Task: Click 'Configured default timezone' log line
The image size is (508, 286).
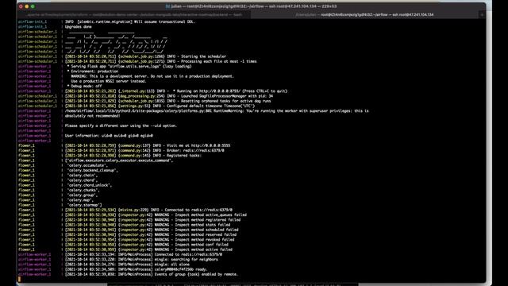Action: point(160,106)
